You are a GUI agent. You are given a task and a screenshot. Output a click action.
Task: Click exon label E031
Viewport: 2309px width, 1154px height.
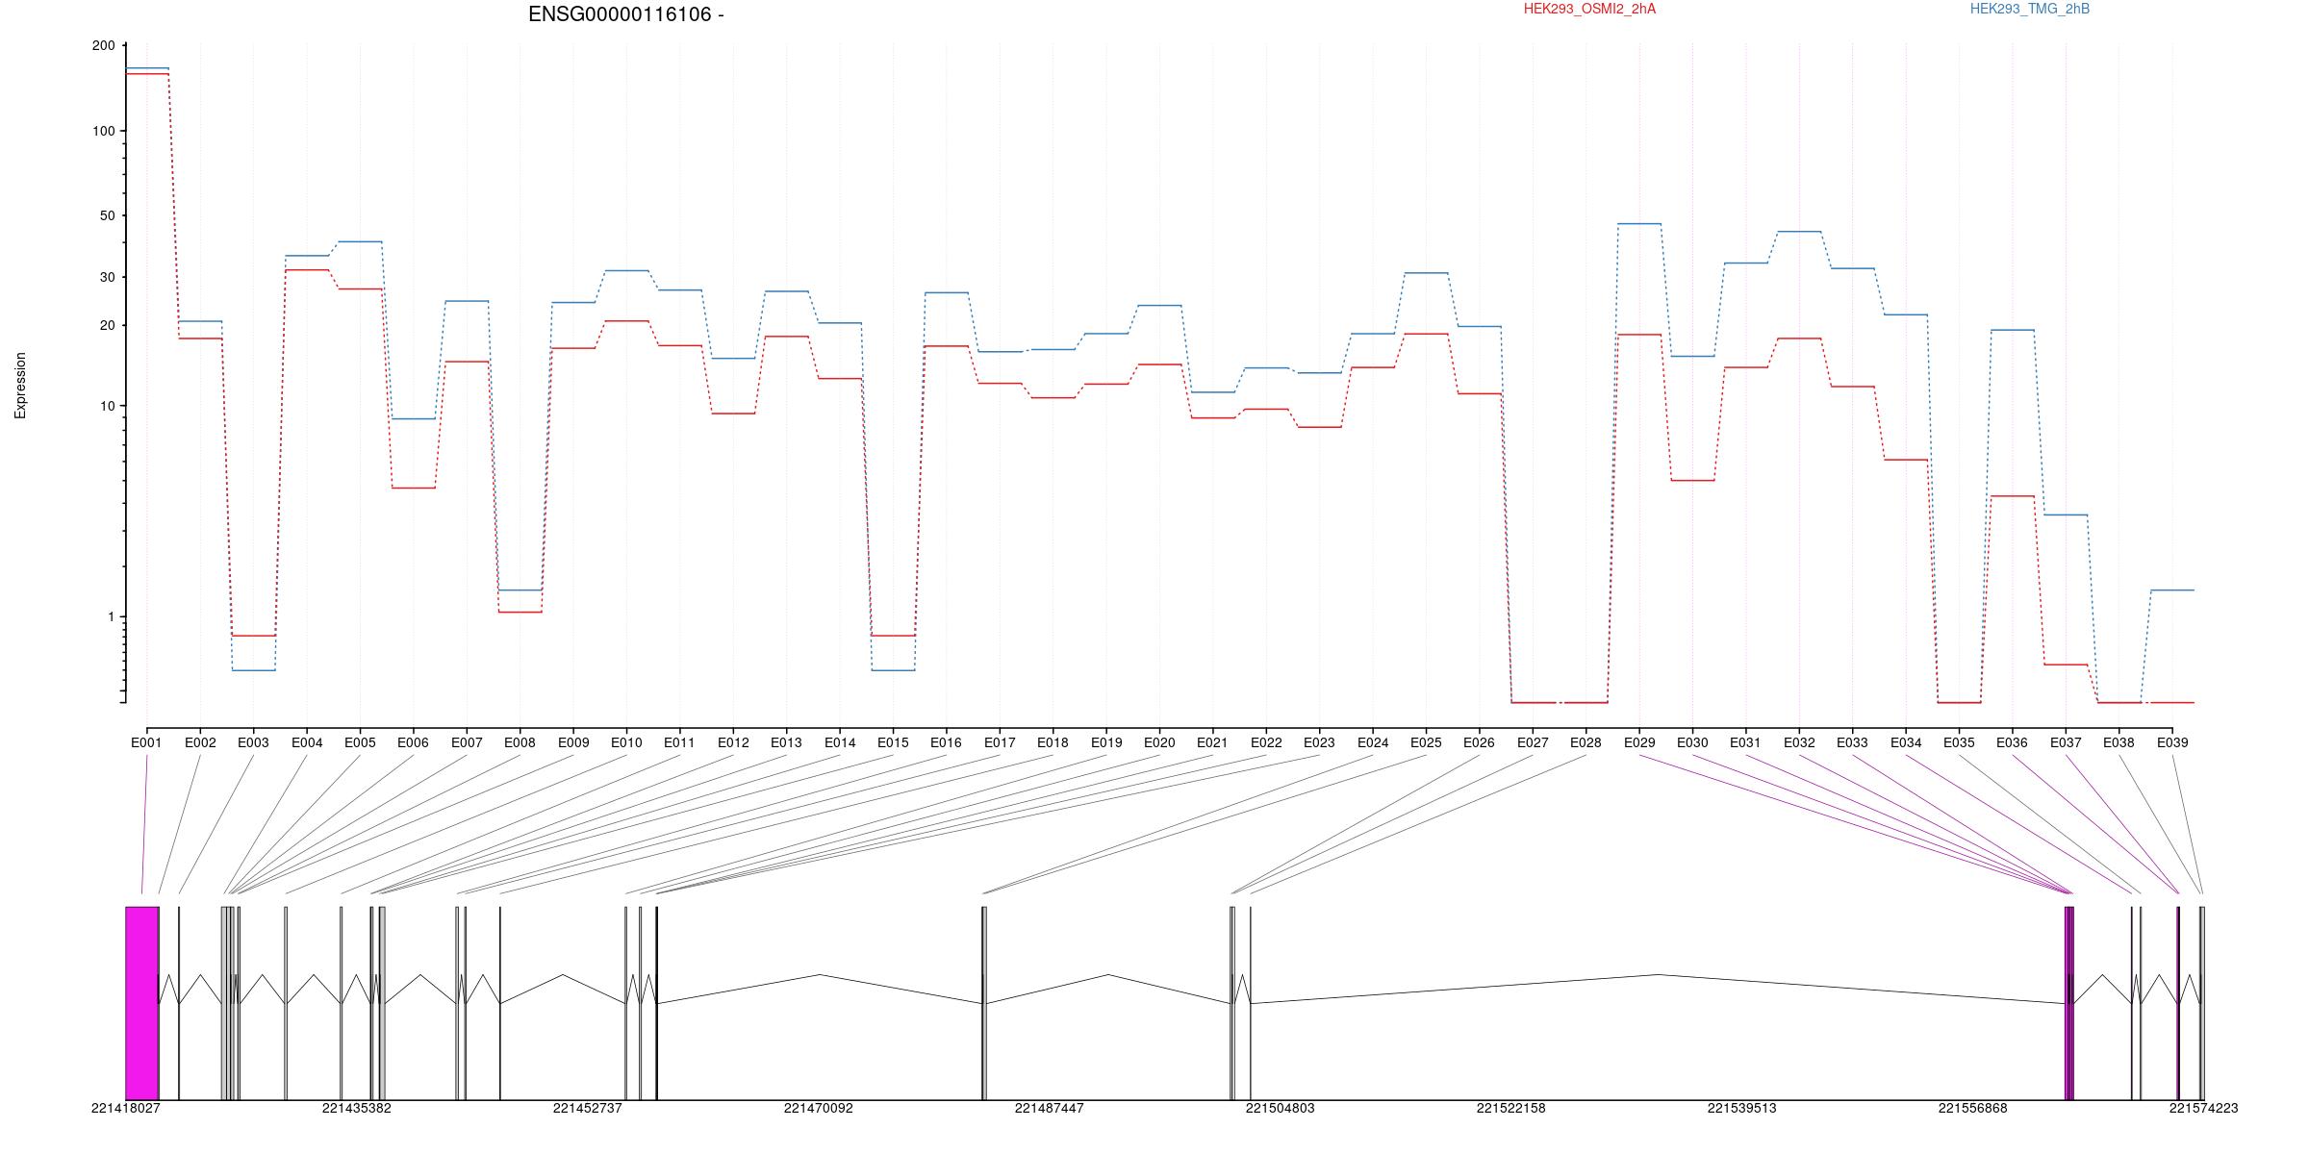pyautogui.click(x=1745, y=742)
